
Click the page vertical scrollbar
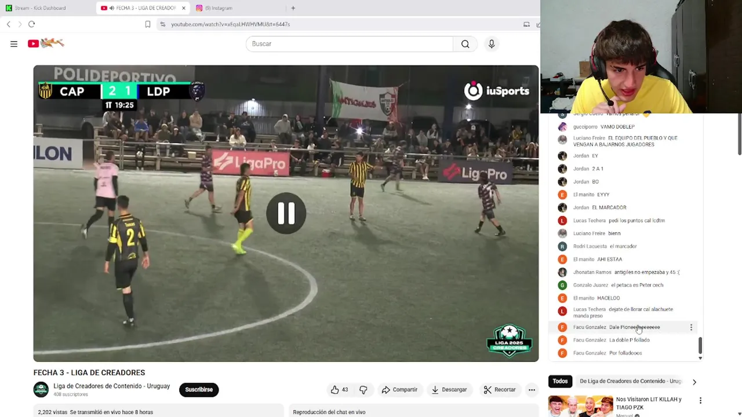tap(739, 135)
